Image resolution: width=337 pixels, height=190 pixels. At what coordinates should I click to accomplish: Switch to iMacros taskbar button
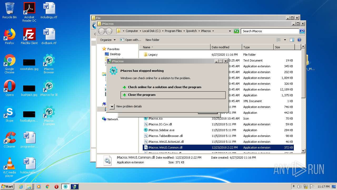65,187
